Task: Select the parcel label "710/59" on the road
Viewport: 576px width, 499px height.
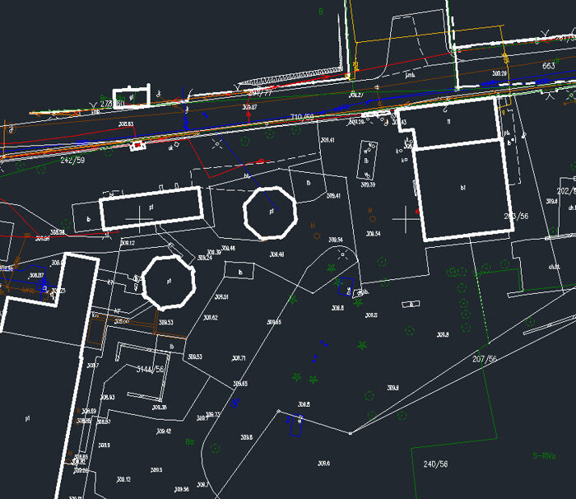Action: click(x=302, y=117)
